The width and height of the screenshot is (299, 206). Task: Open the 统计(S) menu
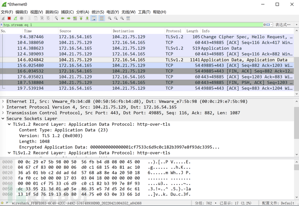[x=98, y=12]
